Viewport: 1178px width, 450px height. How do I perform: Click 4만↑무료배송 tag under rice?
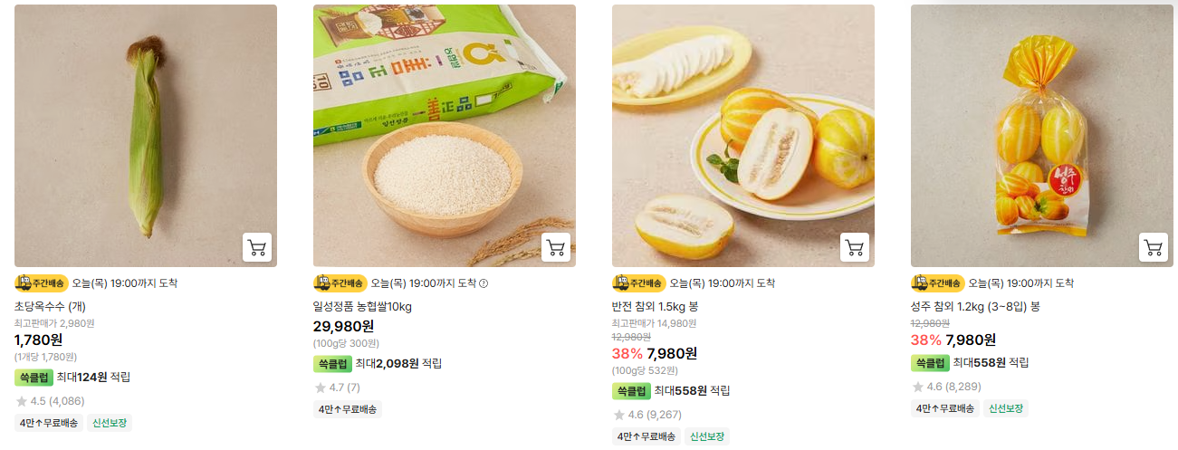(348, 409)
